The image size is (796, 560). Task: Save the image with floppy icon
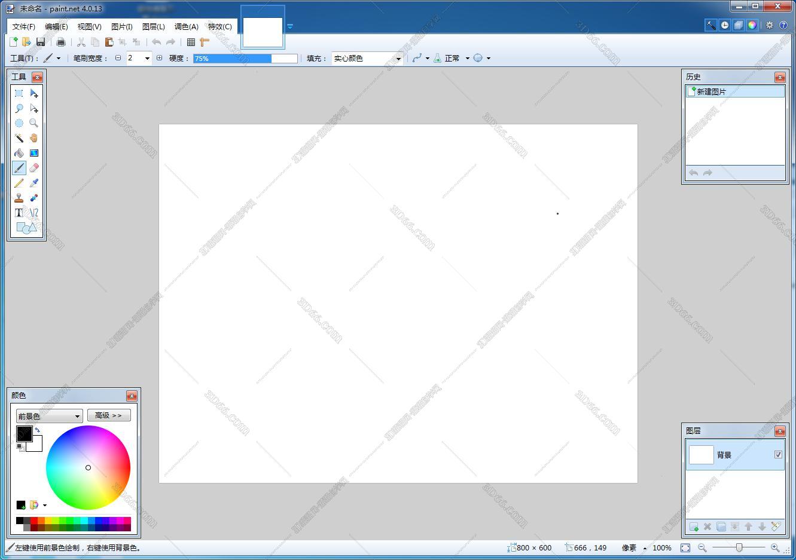point(41,42)
